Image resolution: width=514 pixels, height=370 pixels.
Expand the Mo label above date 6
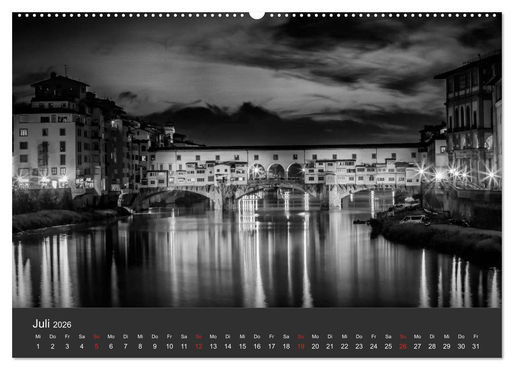point(110,337)
